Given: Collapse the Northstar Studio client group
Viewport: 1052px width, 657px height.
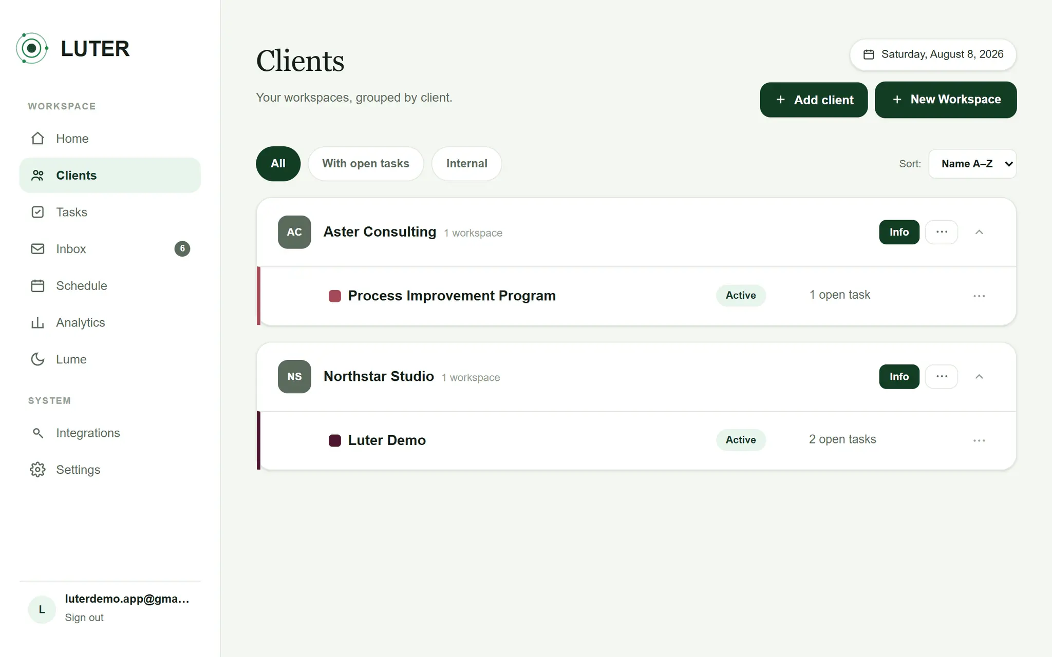Looking at the screenshot, I should pos(979,377).
